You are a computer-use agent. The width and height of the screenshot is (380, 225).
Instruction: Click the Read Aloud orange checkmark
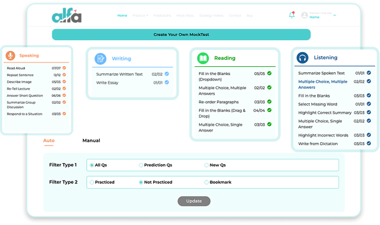(x=64, y=68)
